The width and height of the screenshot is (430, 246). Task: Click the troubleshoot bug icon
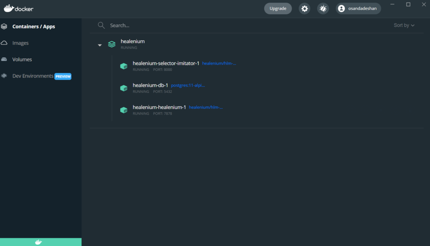pos(323,8)
